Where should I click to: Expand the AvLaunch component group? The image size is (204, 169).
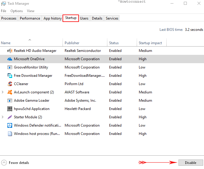[x=2, y=92]
